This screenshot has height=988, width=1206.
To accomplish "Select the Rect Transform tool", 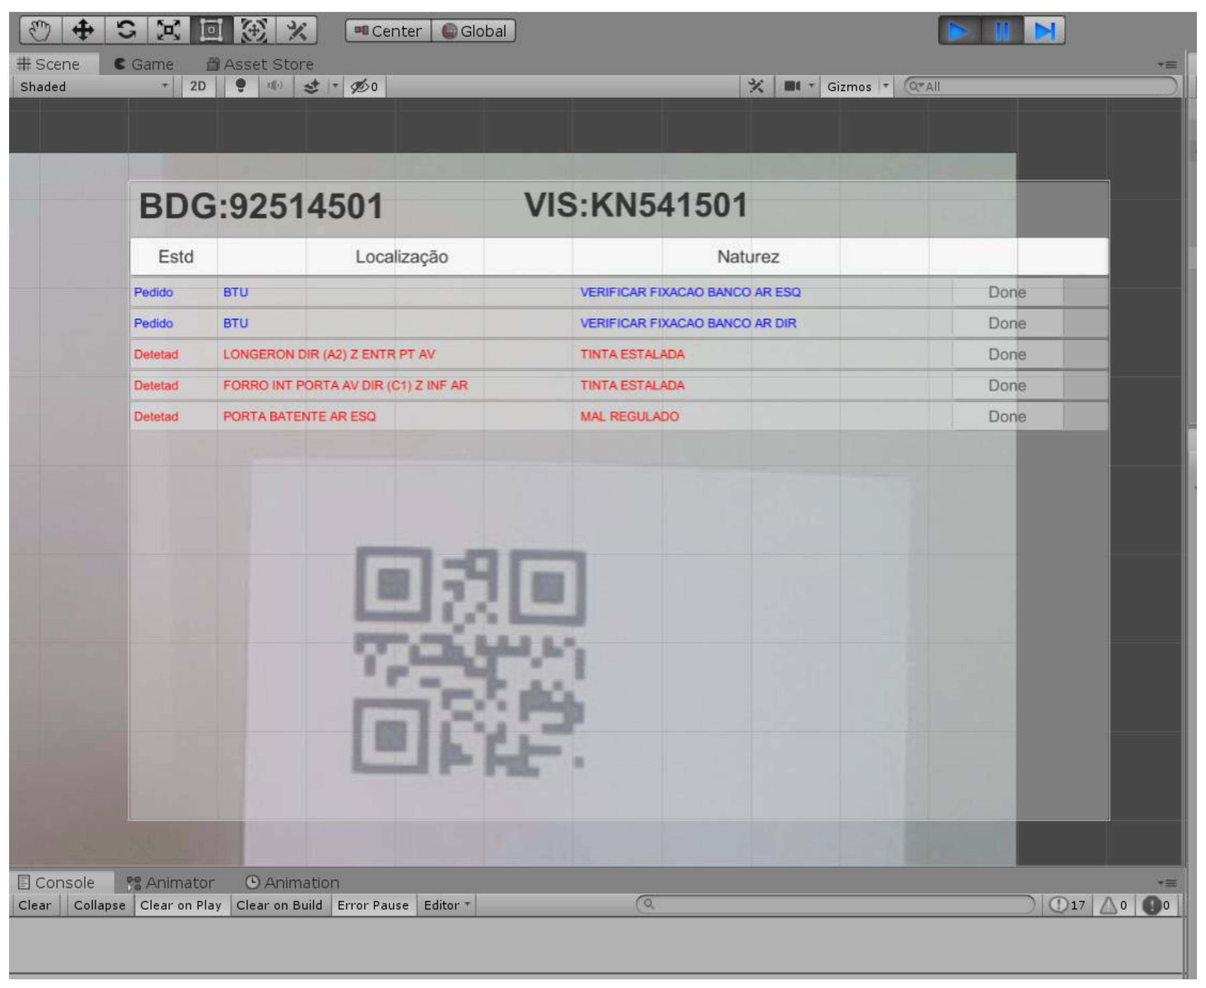I will coord(211,30).
